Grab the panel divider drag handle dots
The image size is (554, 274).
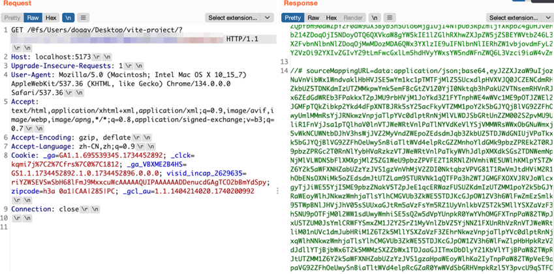[278, 190]
